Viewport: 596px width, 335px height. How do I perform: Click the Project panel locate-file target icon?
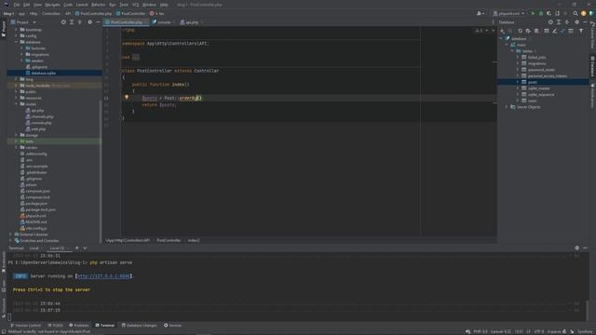coord(63,22)
